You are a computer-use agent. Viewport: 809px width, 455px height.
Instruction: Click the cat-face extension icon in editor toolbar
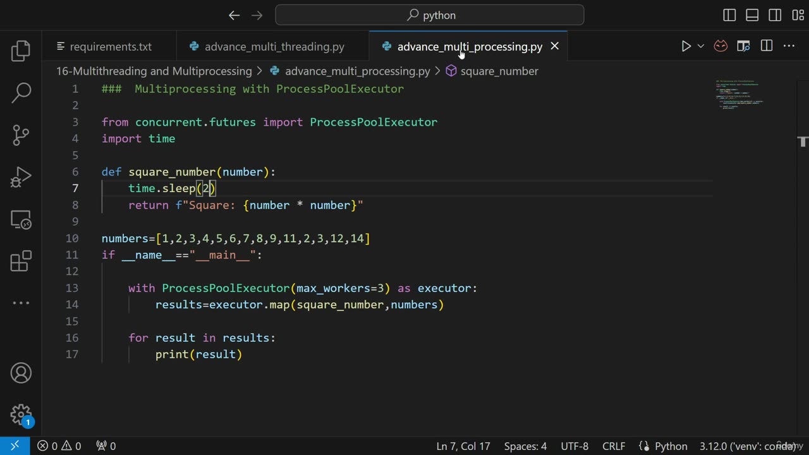[x=721, y=46]
